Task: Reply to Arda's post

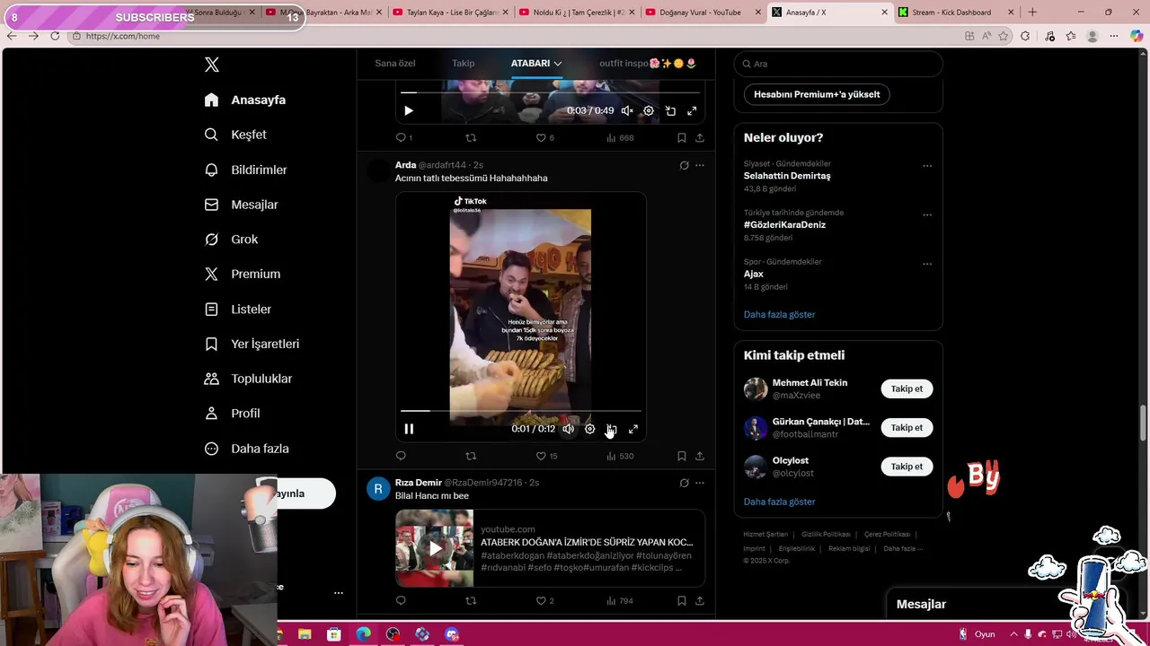Action: (401, 456)
